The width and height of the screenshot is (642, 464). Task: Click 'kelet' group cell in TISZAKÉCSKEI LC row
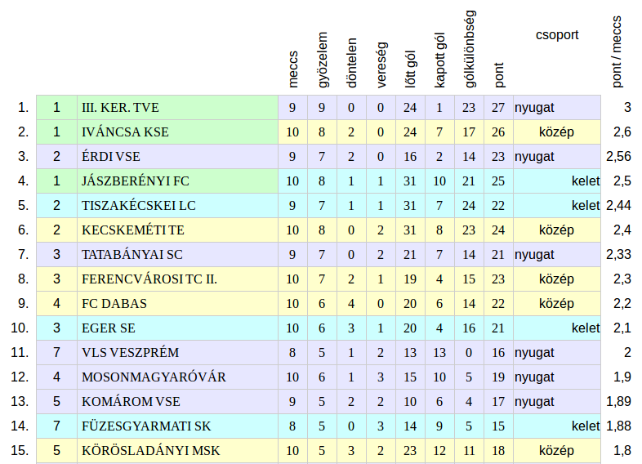coord(557,206)
